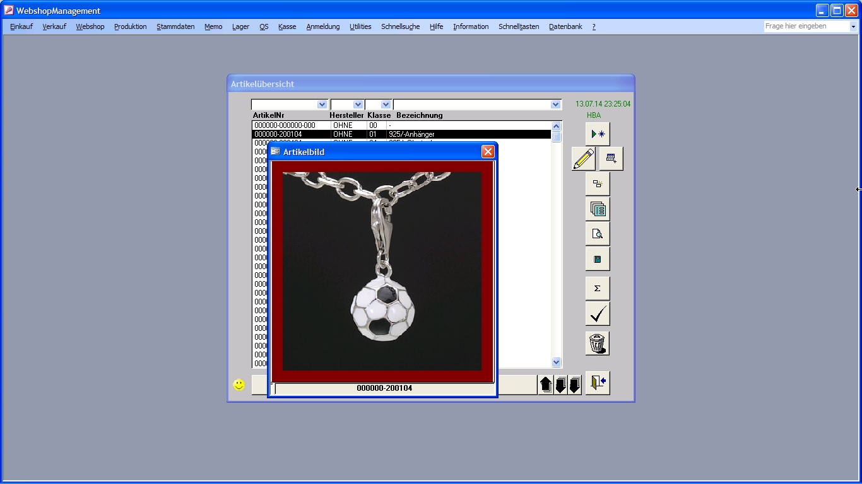Open the Einkauf menu
This screenshot has height=484, width=862.
pos(21,26)
